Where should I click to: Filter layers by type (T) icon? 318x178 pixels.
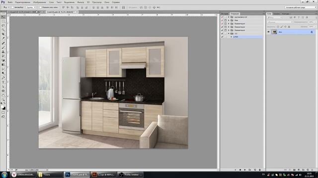pyautogui.click(x=299, y=18)
